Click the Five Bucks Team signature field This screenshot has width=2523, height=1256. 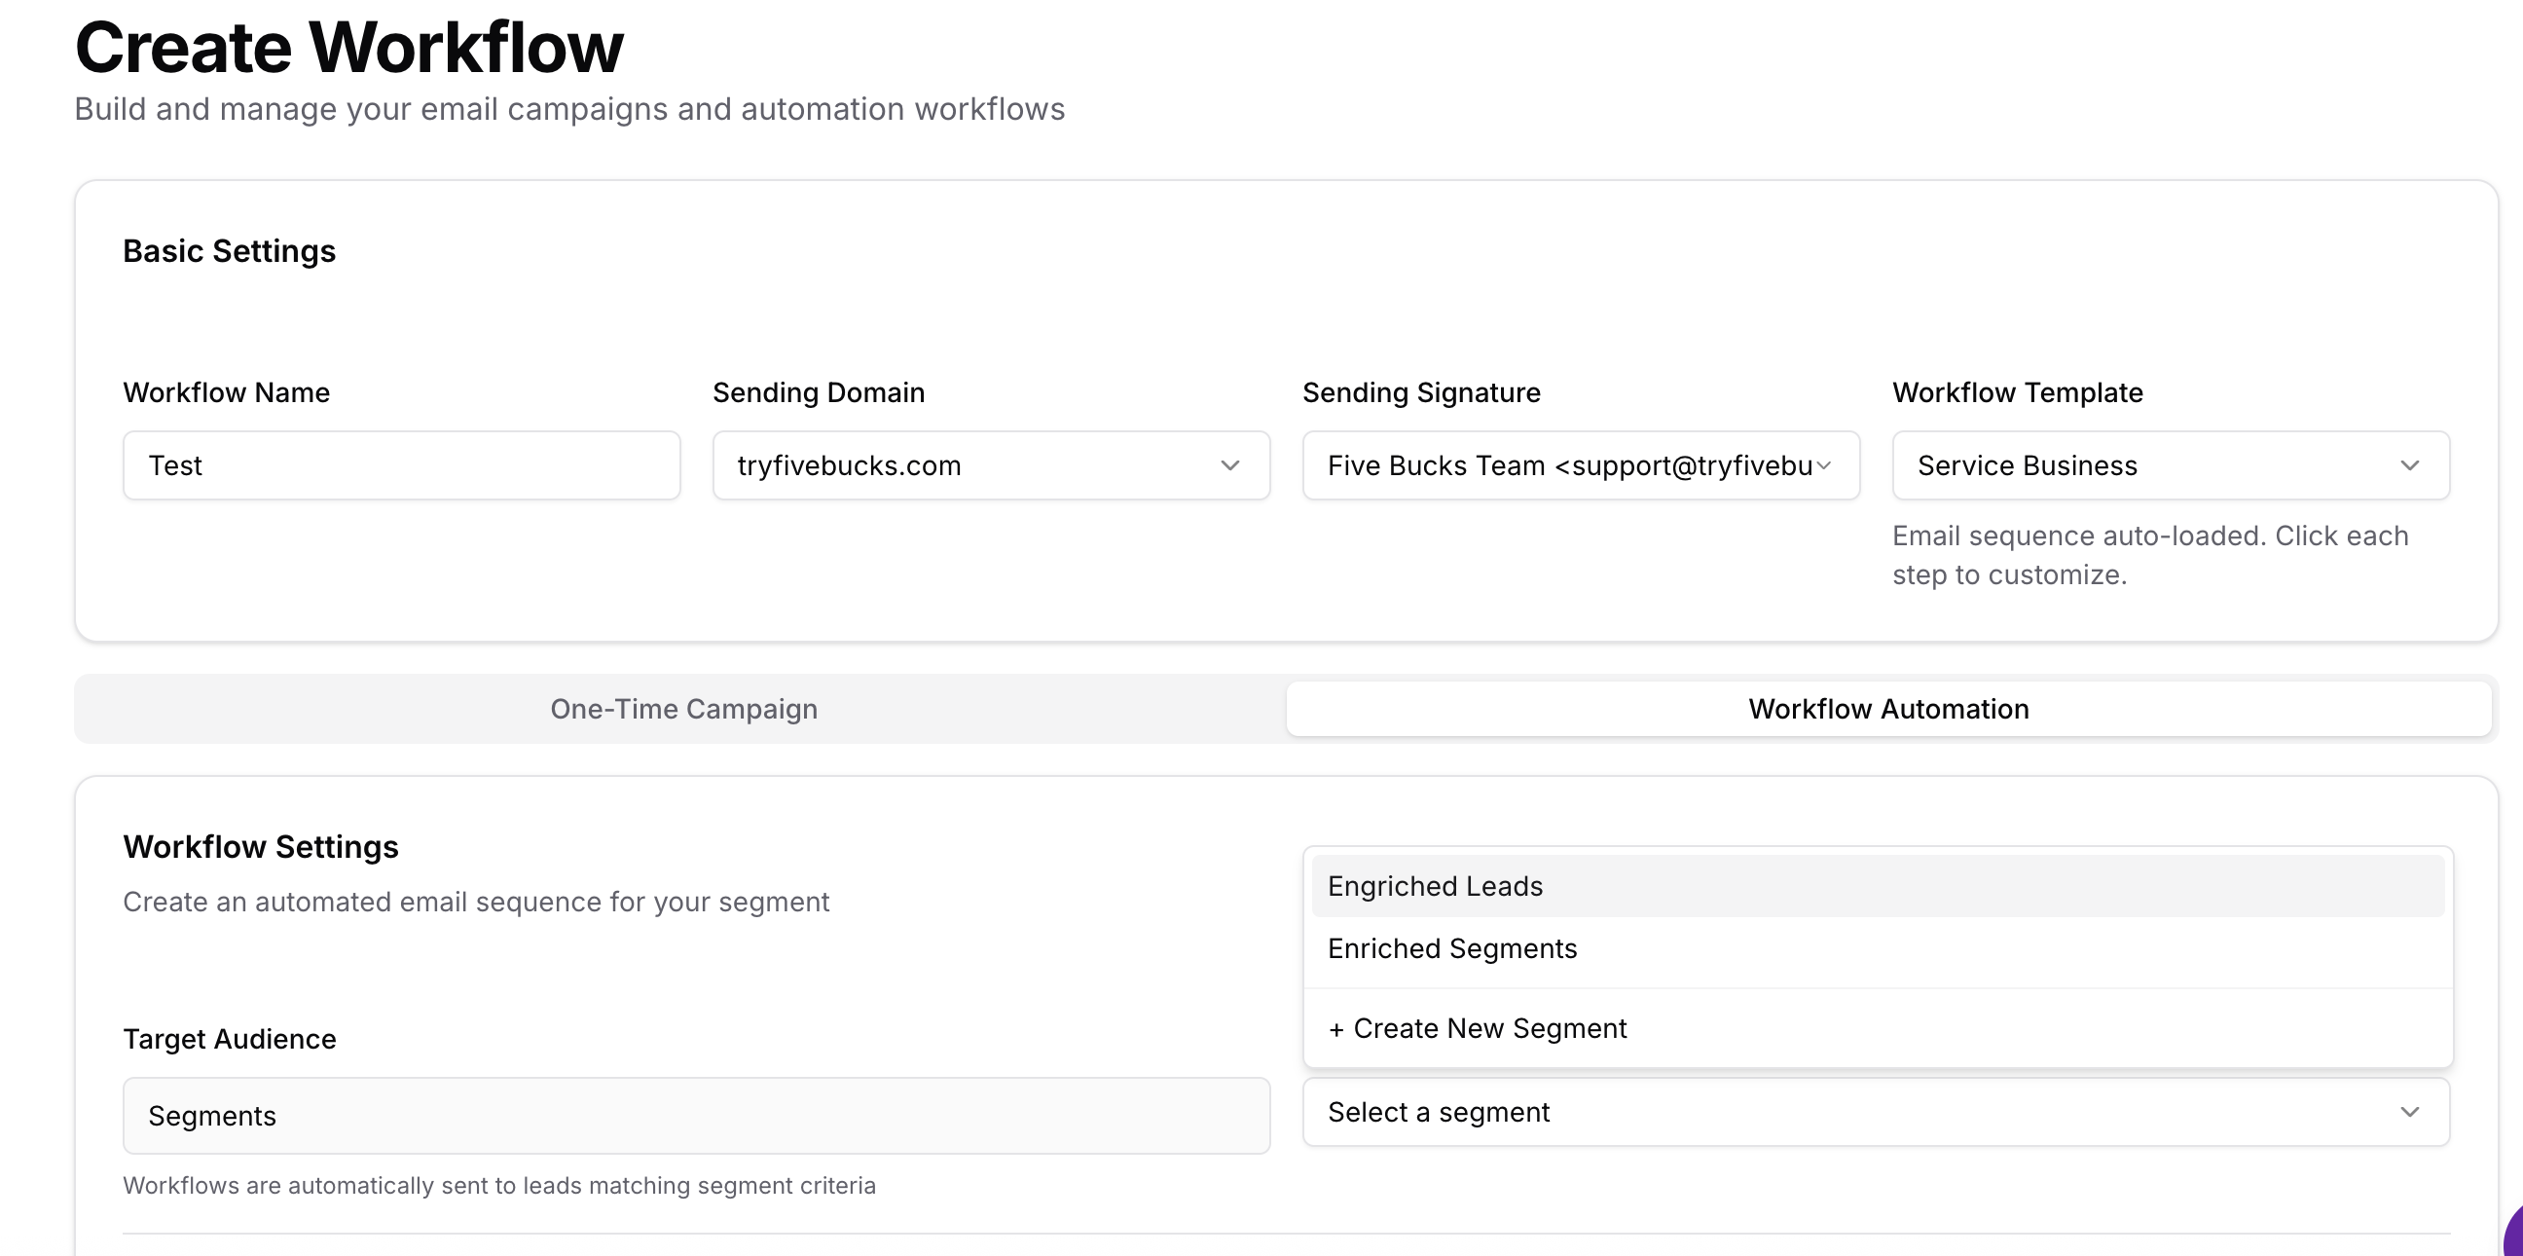point(1580,465)
